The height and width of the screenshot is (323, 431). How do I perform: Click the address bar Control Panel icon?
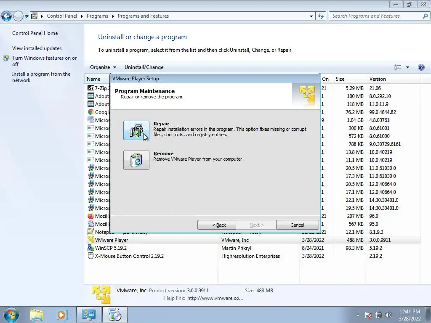click(x=35, y=16)
